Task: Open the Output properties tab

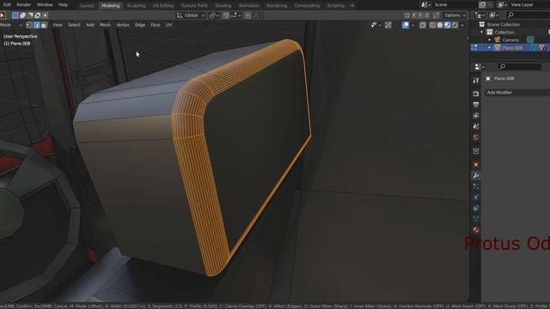Action: click(x=476, y=105)
